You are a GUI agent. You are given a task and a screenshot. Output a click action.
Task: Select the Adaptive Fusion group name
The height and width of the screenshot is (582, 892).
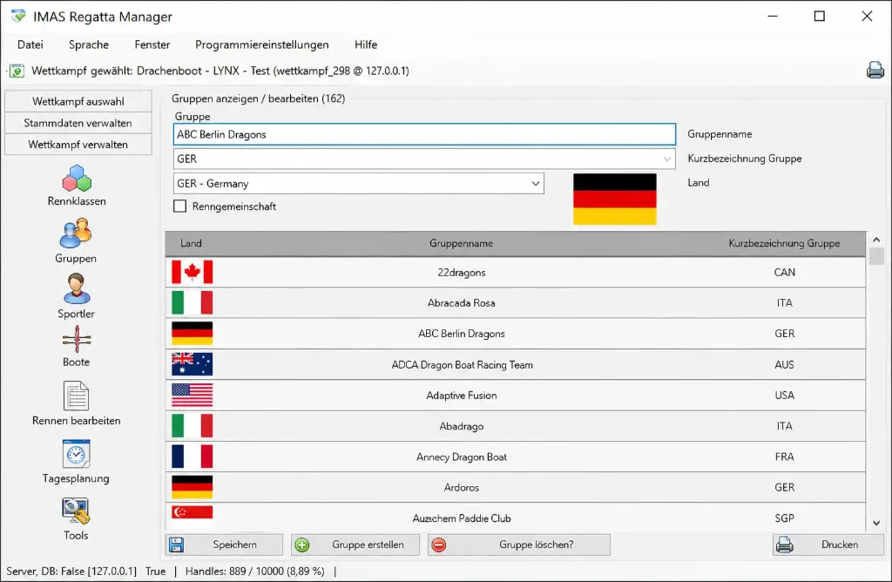coord(462,396)
